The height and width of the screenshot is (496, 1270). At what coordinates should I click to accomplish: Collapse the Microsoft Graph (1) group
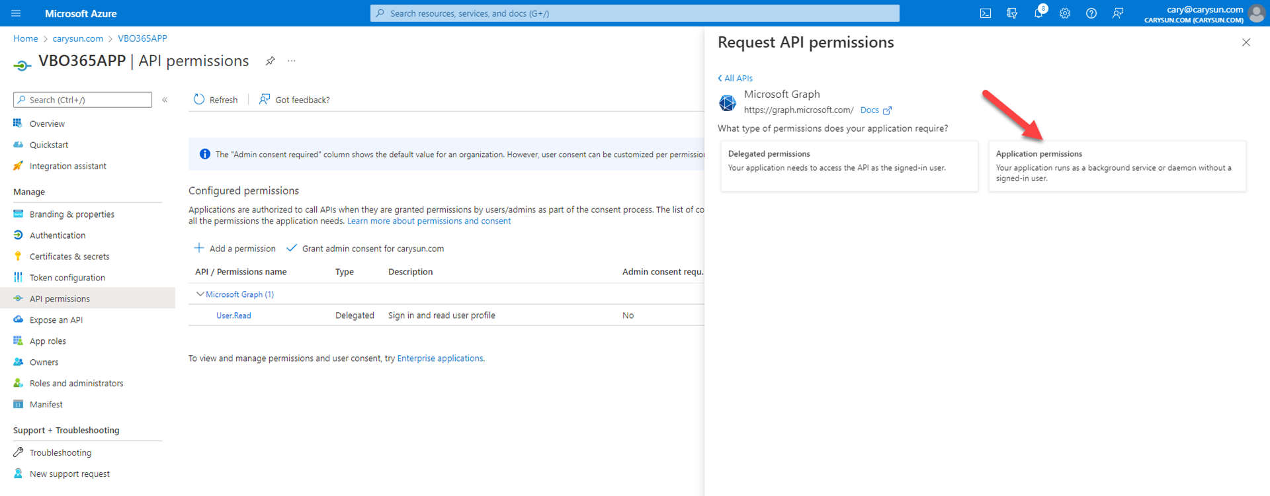click(x=200, y=294)
